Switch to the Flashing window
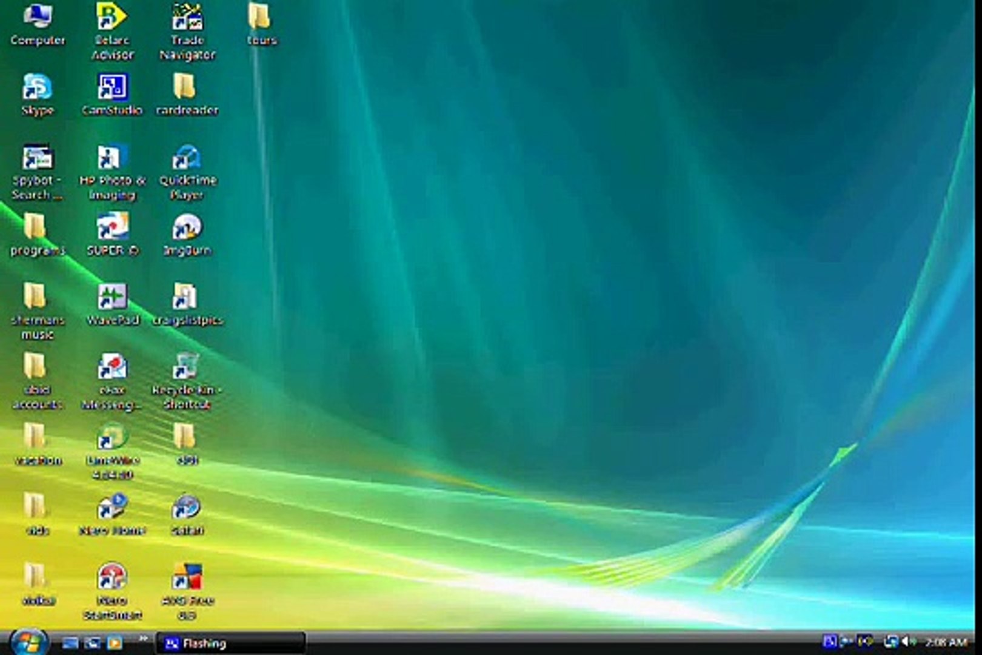 pos(206,644)
